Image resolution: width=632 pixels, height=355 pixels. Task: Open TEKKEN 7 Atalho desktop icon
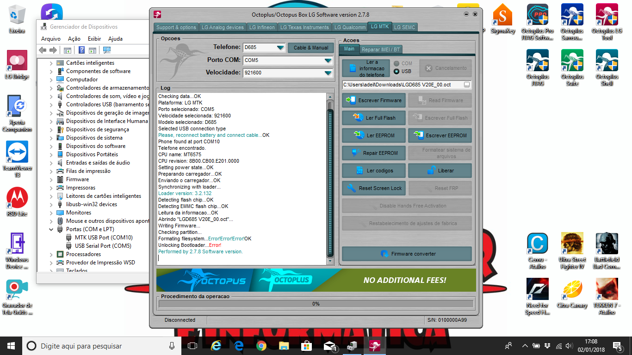[607, 297]
